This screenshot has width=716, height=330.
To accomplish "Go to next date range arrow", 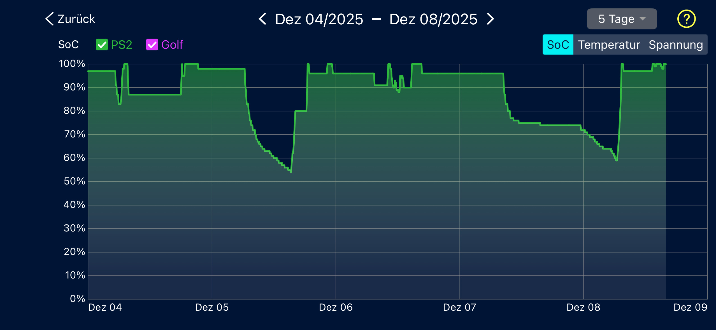I will pos(490,19).
